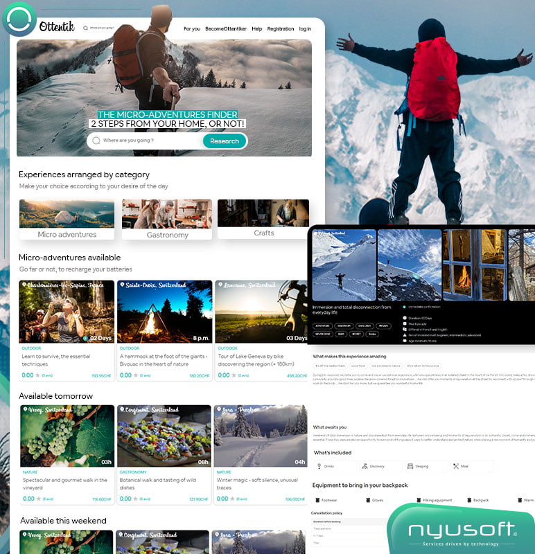Click the languages icon beside Offered in French and English

[405, 330]
